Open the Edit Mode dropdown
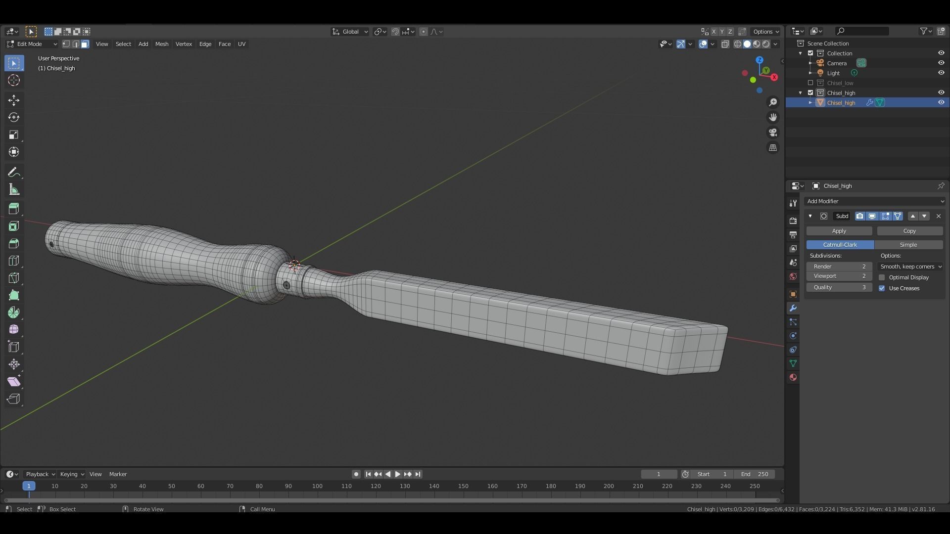This screenshot has width=950, height=534. coord(32,44)
